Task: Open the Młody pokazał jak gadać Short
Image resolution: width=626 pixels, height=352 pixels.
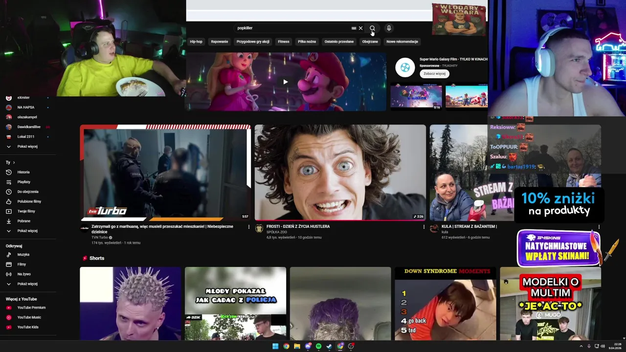Action: click(x=235, y=303)
